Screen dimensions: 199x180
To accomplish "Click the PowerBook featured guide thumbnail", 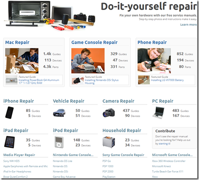I will (11, 80).
